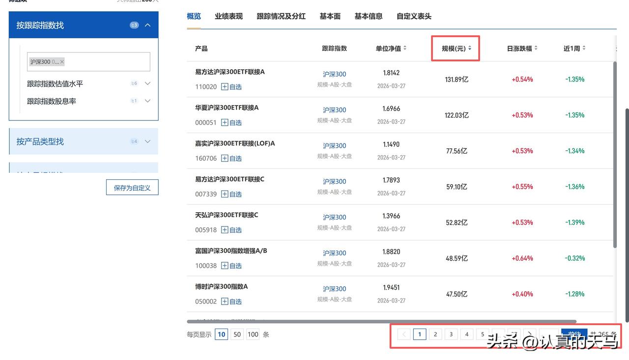Open the 基本信息 tab
Viewport: 629px width, 360px height.
pyautogui.click(x=369, y=16)
